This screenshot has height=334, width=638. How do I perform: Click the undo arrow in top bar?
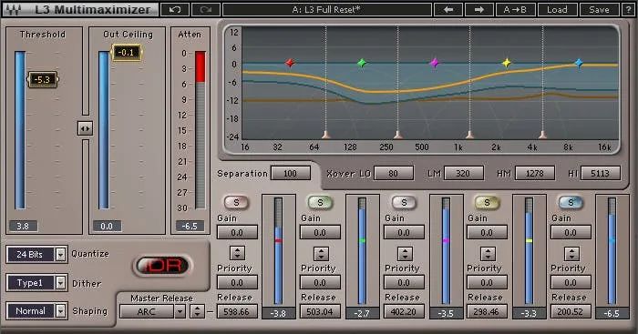175,9
